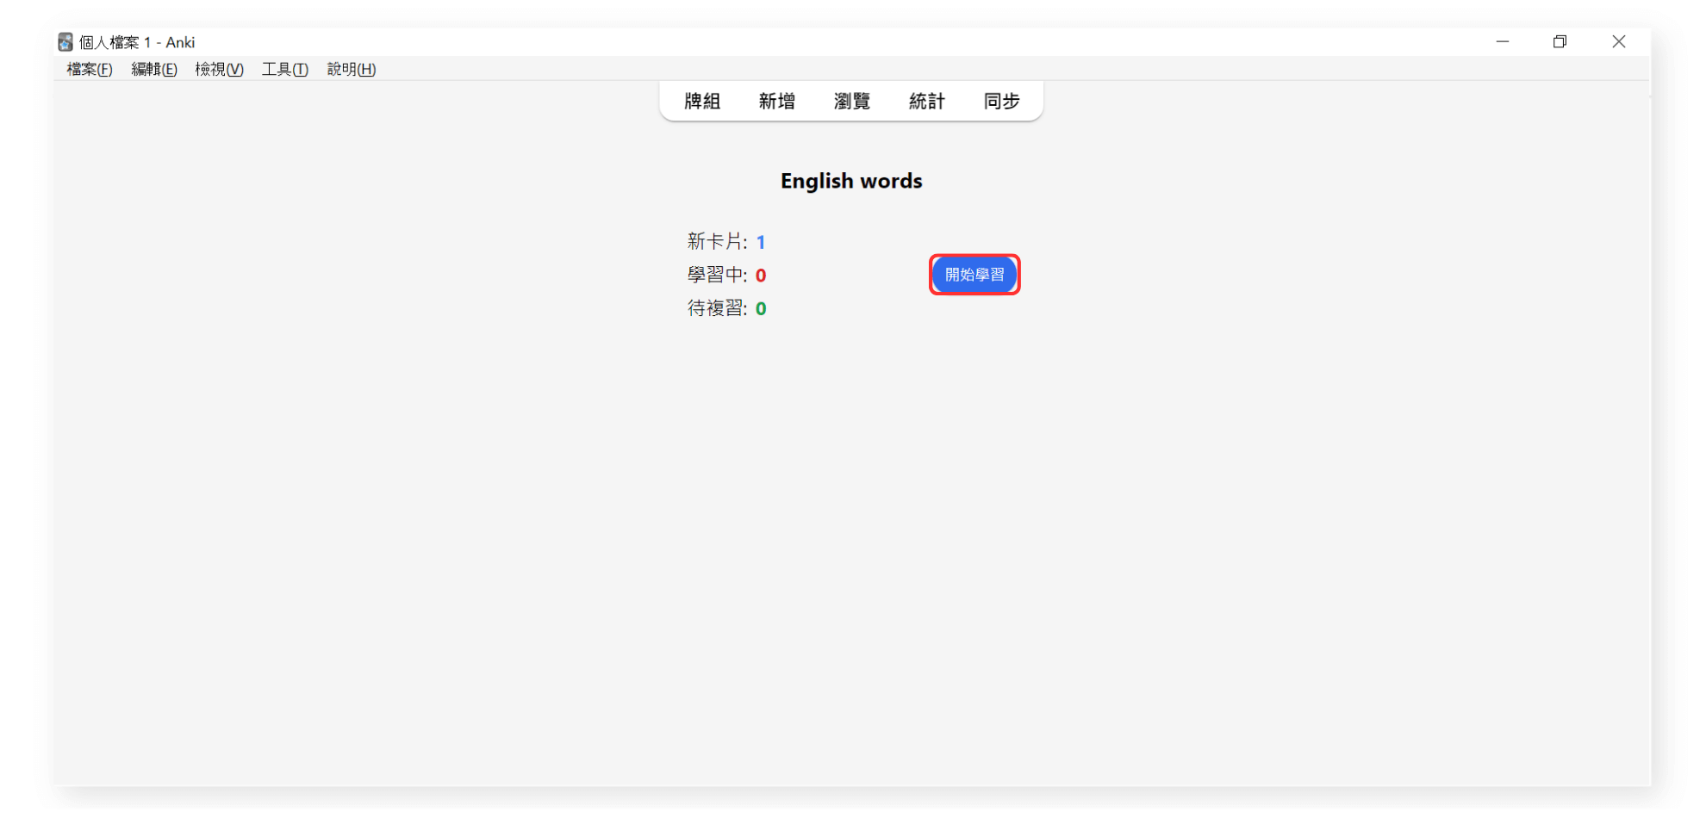1706x818 pixels.
Task: Click the 開始學習 button
Action: [x=974, y=275]
